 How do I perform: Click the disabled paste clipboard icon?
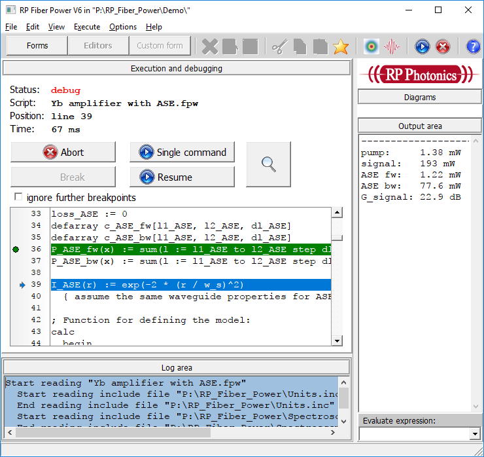click(320, 46)
